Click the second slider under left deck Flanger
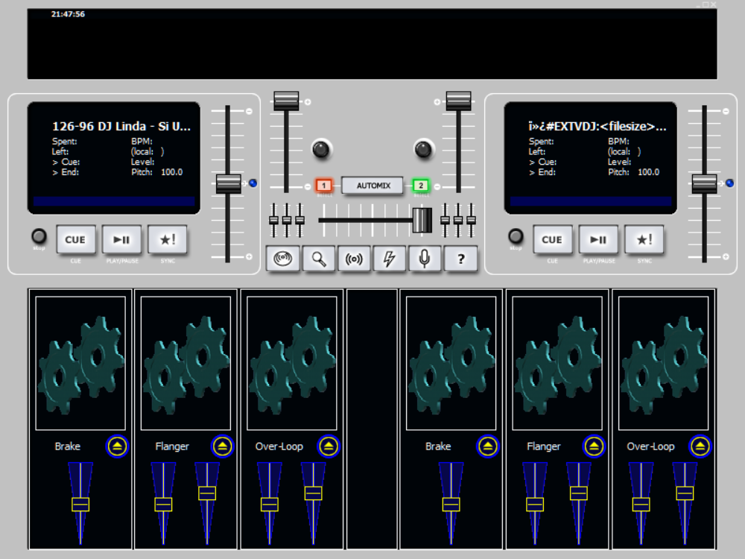This screenshot has height=559, width=745. 207,493
